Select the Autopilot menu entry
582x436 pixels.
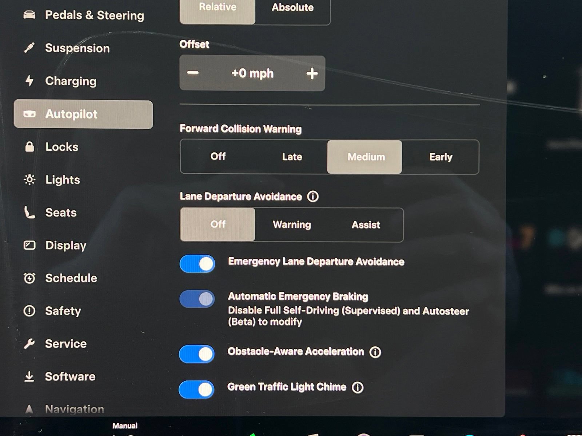[x=84, y=114]
